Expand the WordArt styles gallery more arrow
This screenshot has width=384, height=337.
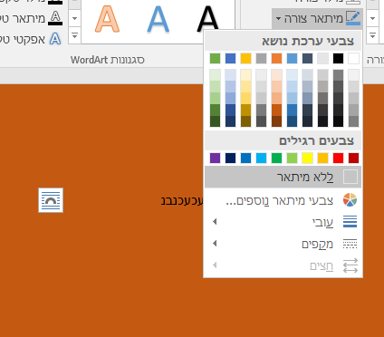click(x=74, y=36)
